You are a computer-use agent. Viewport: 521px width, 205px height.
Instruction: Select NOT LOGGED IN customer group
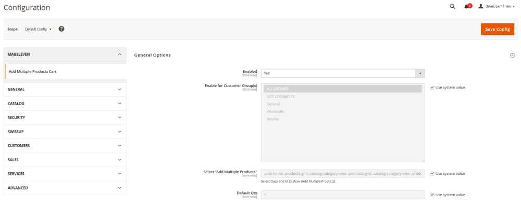[343, 97]
